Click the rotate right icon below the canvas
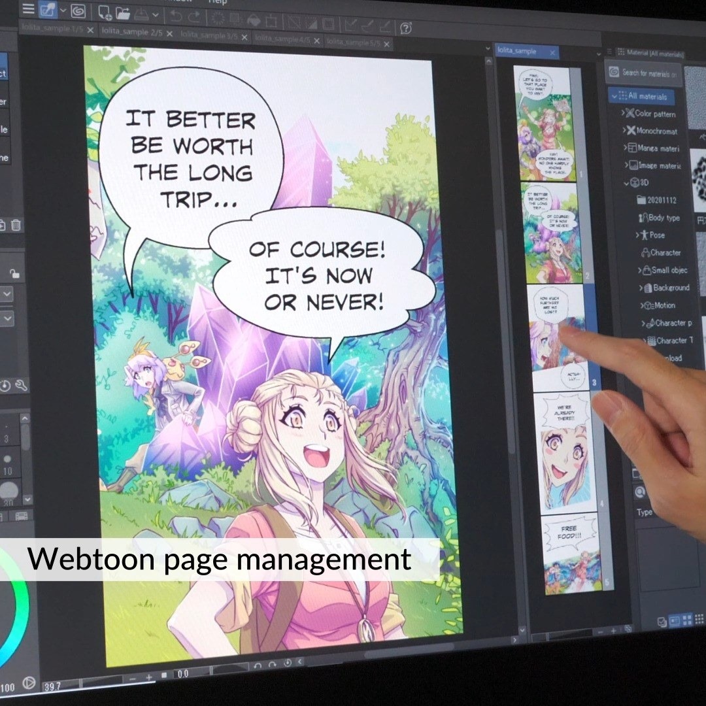706x706 pixels. pyautogui.click(x=272, y=664)
